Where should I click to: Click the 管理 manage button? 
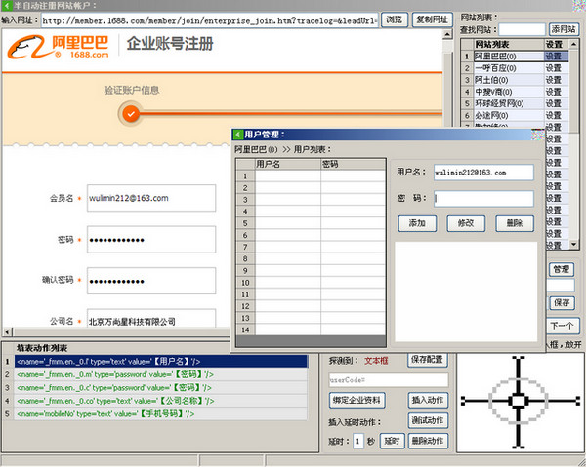(562, 269)
